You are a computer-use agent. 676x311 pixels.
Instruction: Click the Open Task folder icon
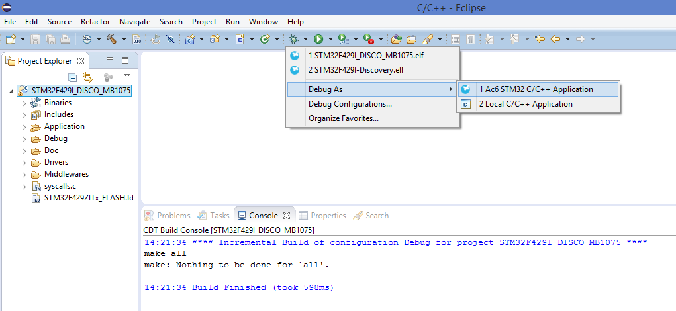[412, 39]
